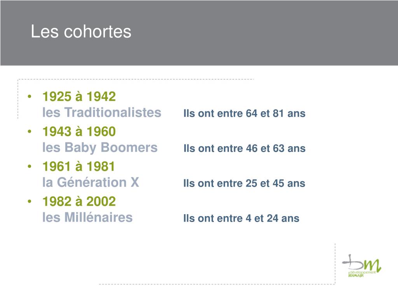398x298 pixels.
Task: Click the gray header banner
Action: [x=199, y=33]
